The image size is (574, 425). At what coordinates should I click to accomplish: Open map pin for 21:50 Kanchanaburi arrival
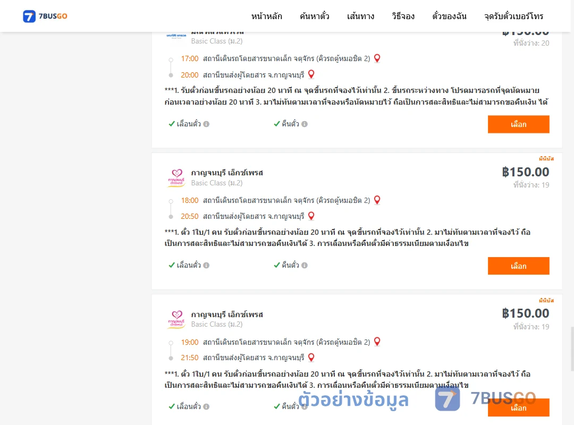[311, 358]
